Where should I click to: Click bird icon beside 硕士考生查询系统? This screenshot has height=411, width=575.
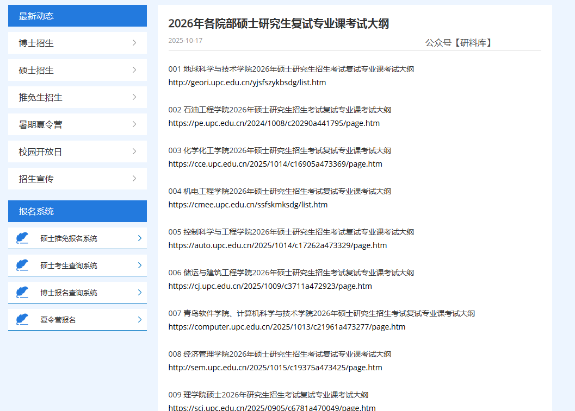click(22, 265)
